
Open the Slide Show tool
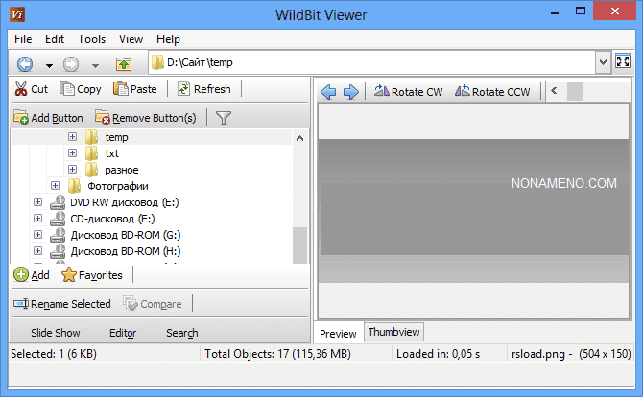pyautogui.click(x=55, y=333)
